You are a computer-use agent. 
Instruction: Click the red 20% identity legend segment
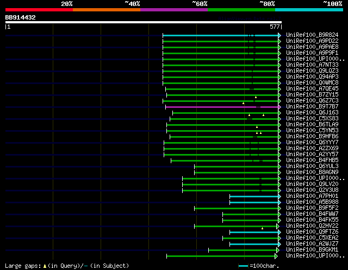pos(39,10)
